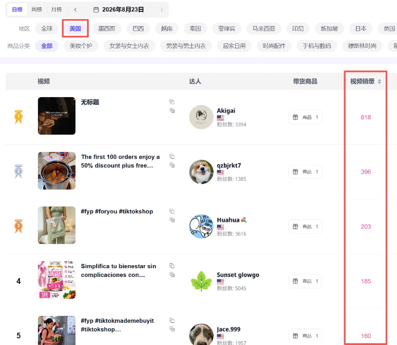Translate icon for Simplifica tu bienestar video
Screen dimensions: 397x345
tap(172, 275)
